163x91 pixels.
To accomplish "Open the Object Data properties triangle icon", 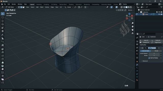I will [x=137, y=77].
